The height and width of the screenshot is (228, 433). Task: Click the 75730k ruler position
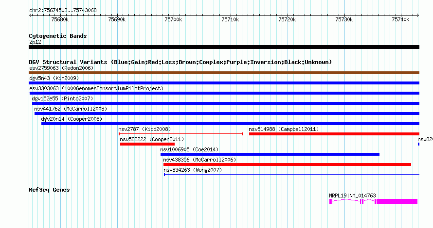click(344, 19)
